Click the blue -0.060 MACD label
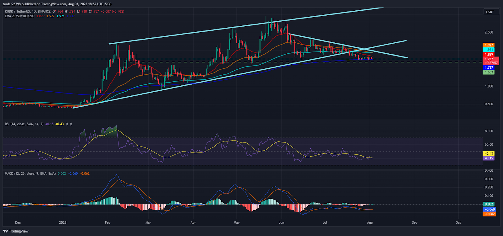The width and height of the screenshot is (503, 236). tap(489, 209)
